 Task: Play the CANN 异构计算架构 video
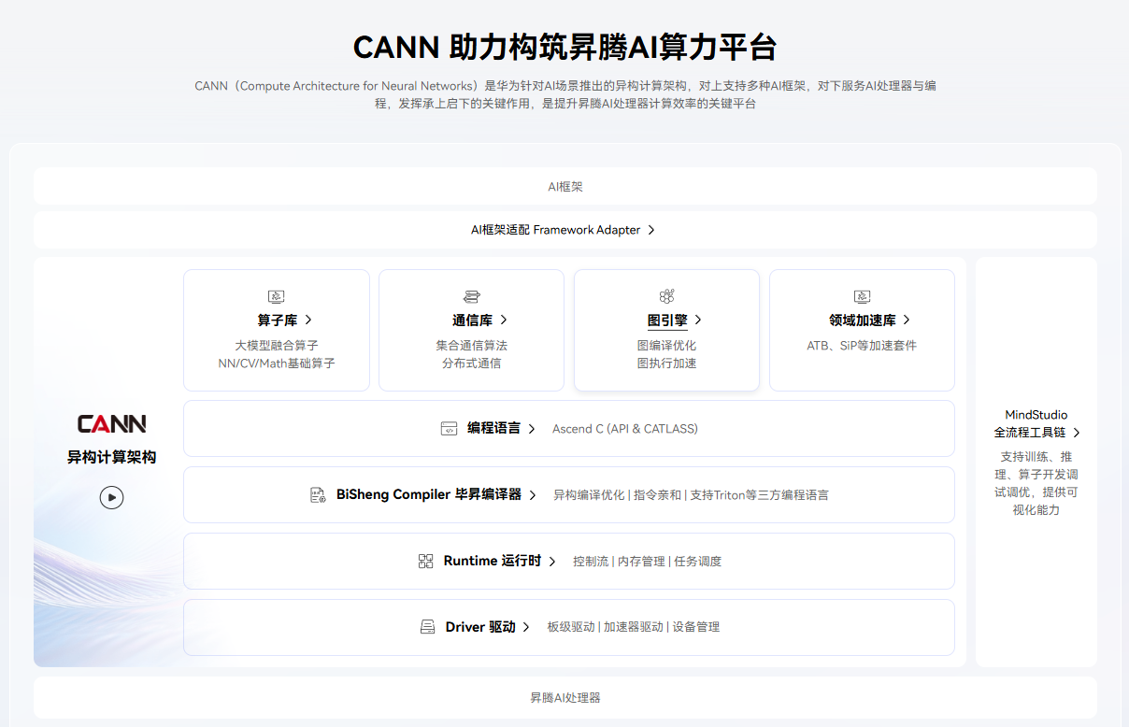[111, 498]
